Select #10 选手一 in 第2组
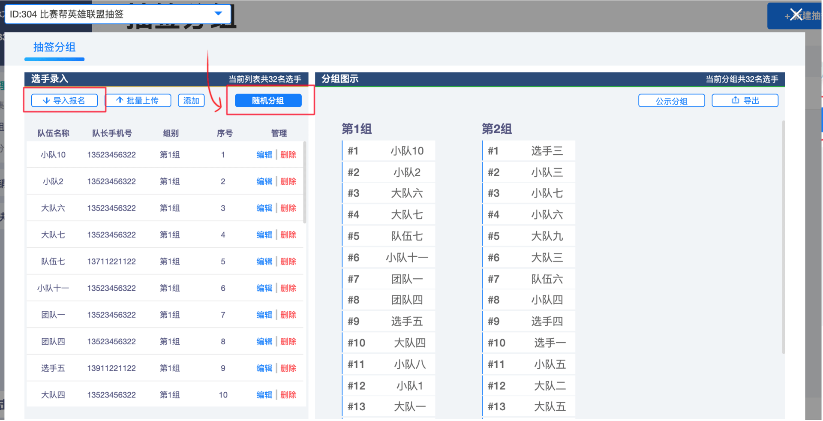Image resolution: width=823 pixels, height=421 pixels. 529,343
